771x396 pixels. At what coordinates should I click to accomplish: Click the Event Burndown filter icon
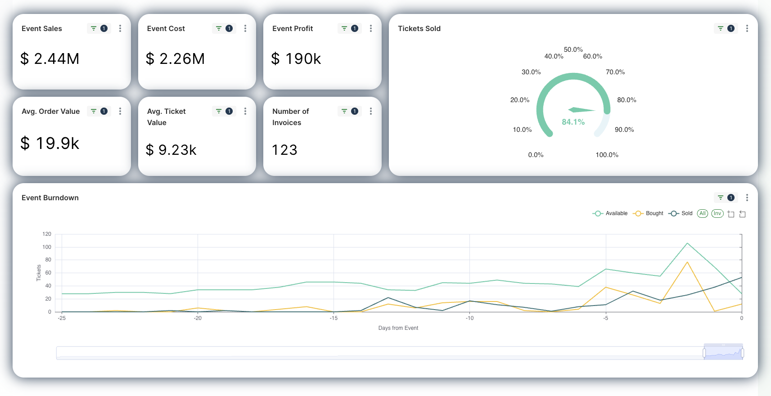pos(721,198)
